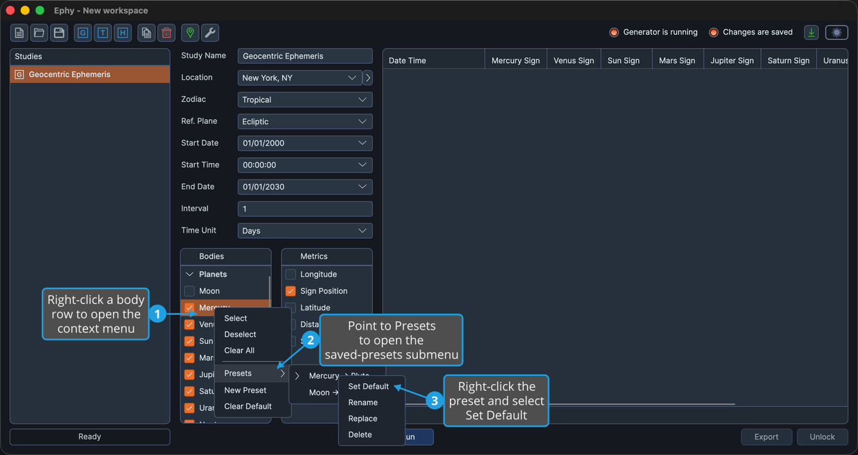
Task: Click the Jupiter Sign column header
Action: click(x=732, y=60)
